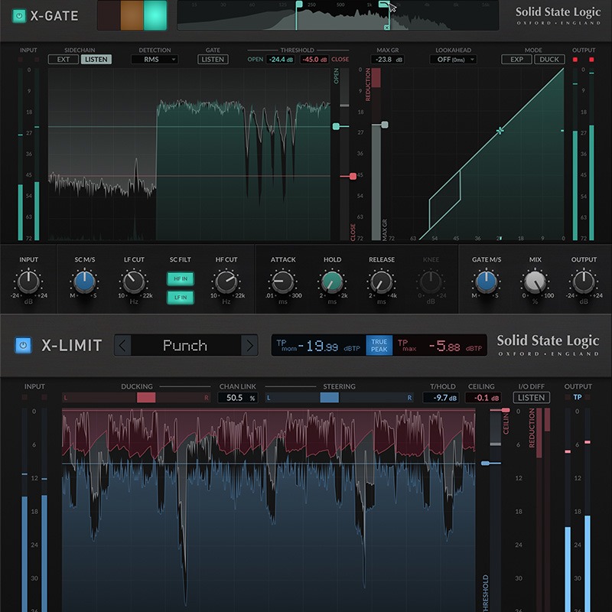
Task: Open the Punch preset name display
Action: click(186, 345)
